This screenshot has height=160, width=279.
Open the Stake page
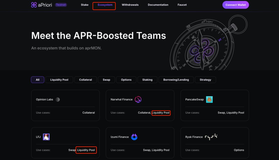[85, 5]
